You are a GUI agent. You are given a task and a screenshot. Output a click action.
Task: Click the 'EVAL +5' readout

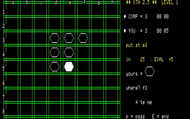pyautogui.click(x=164, y=59)
